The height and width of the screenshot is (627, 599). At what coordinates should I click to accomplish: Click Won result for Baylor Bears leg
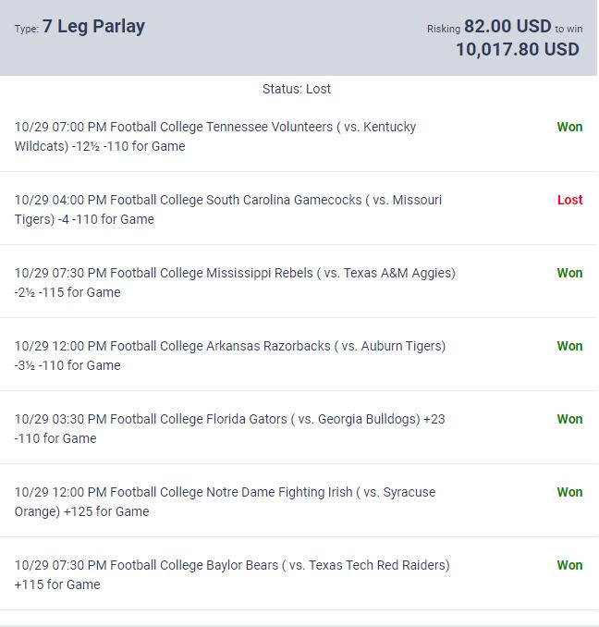(569, 565)
